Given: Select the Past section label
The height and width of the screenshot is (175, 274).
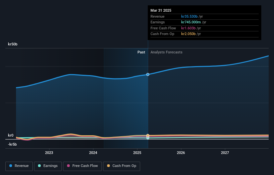Looking at the screenshot, I should (x=141, y=52).
